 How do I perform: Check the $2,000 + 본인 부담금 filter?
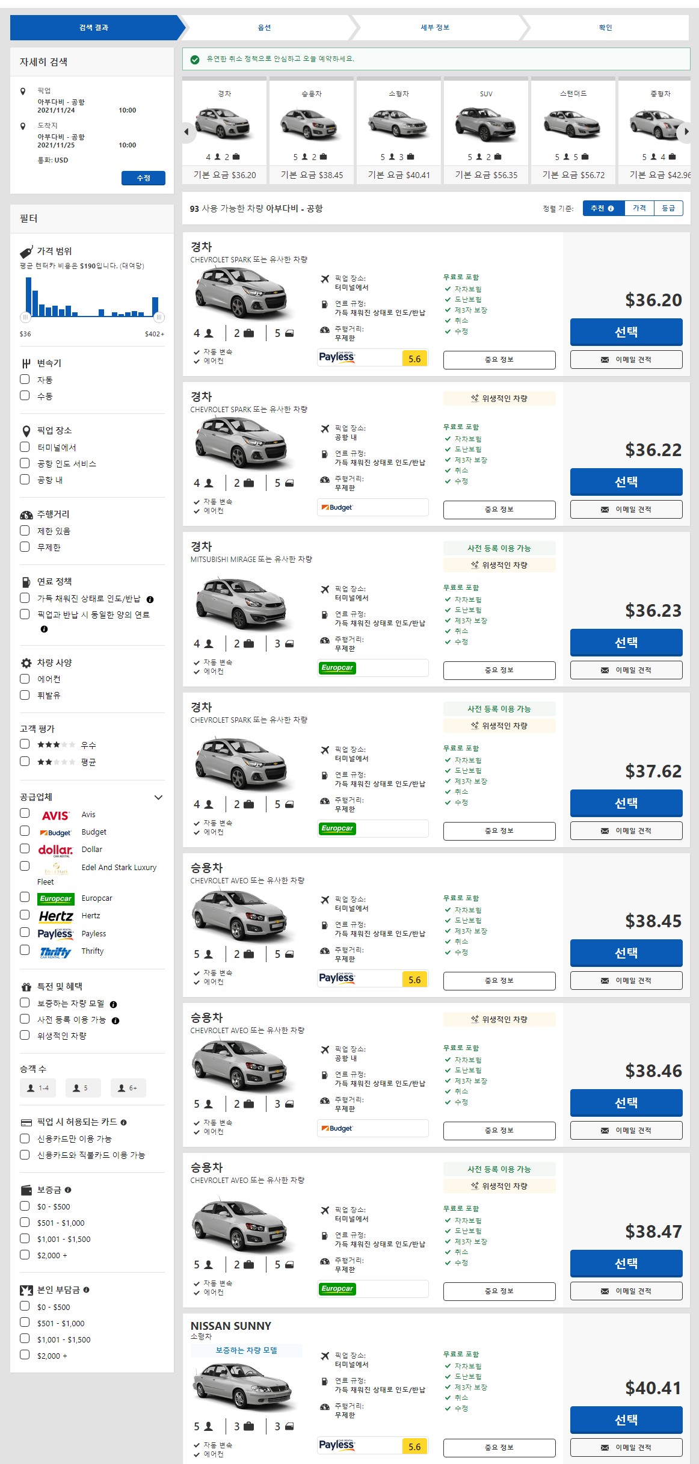click(x=25, y=1355)
